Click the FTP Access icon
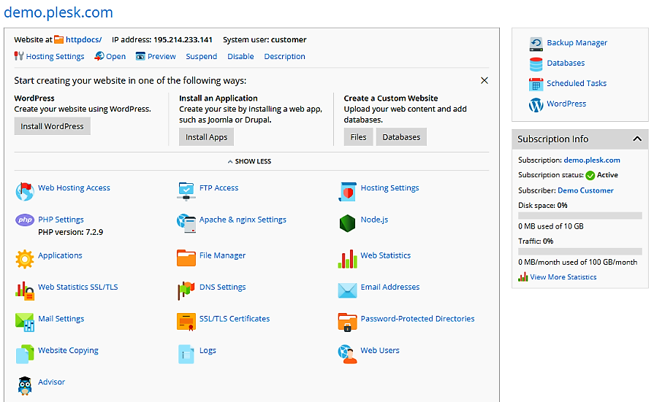 [186, 191]
